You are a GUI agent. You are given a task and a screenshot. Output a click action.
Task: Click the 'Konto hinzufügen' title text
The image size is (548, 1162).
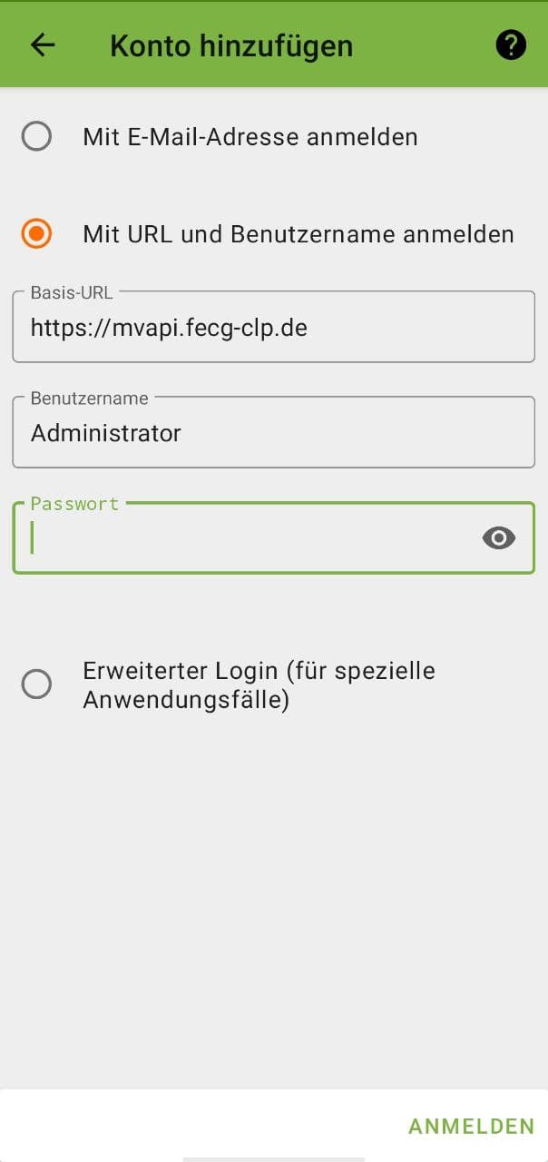coord(230,45)
